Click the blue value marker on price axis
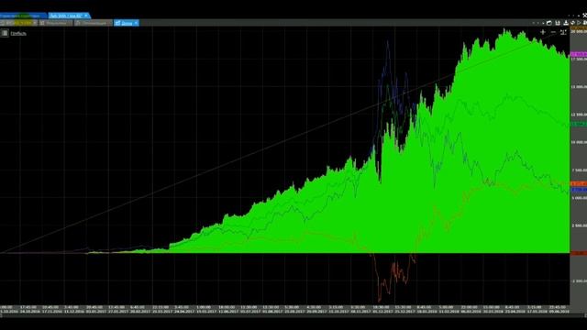The width and height of the screenshot is (587, 330). click(579, 190)
